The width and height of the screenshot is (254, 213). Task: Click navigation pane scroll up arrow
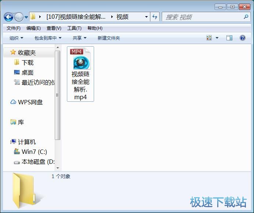[x=58, y=47]
